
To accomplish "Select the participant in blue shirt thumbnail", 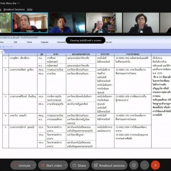I will click(x=67, y=23).
